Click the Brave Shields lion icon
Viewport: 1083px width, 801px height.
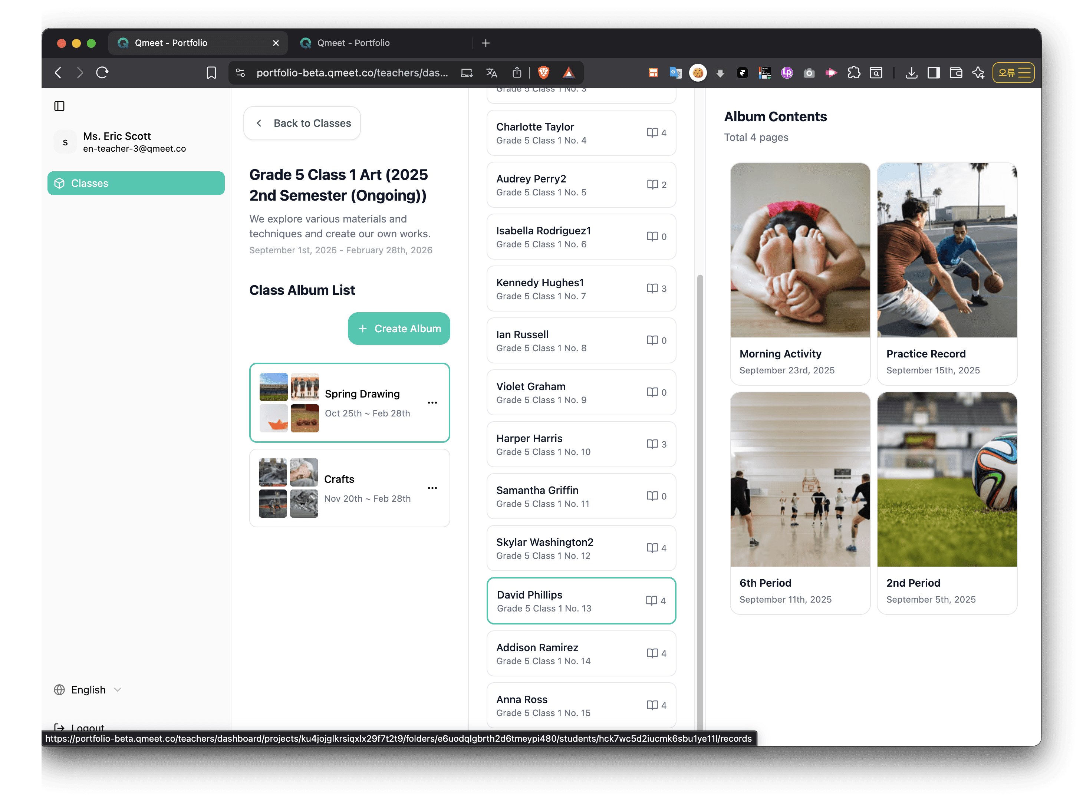[x=544, y=73]
